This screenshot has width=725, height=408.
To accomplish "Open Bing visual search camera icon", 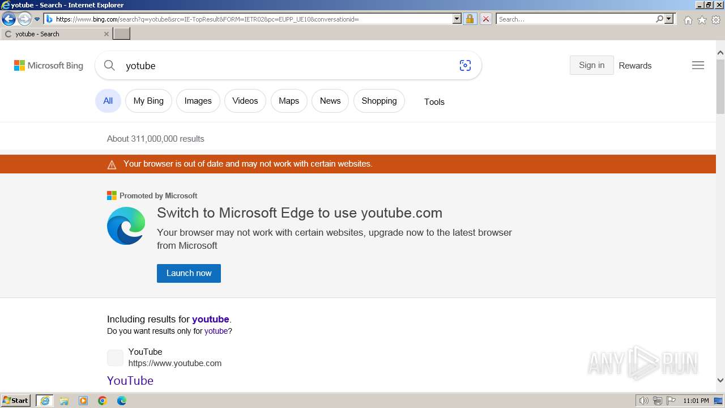I will click(465, 66).
